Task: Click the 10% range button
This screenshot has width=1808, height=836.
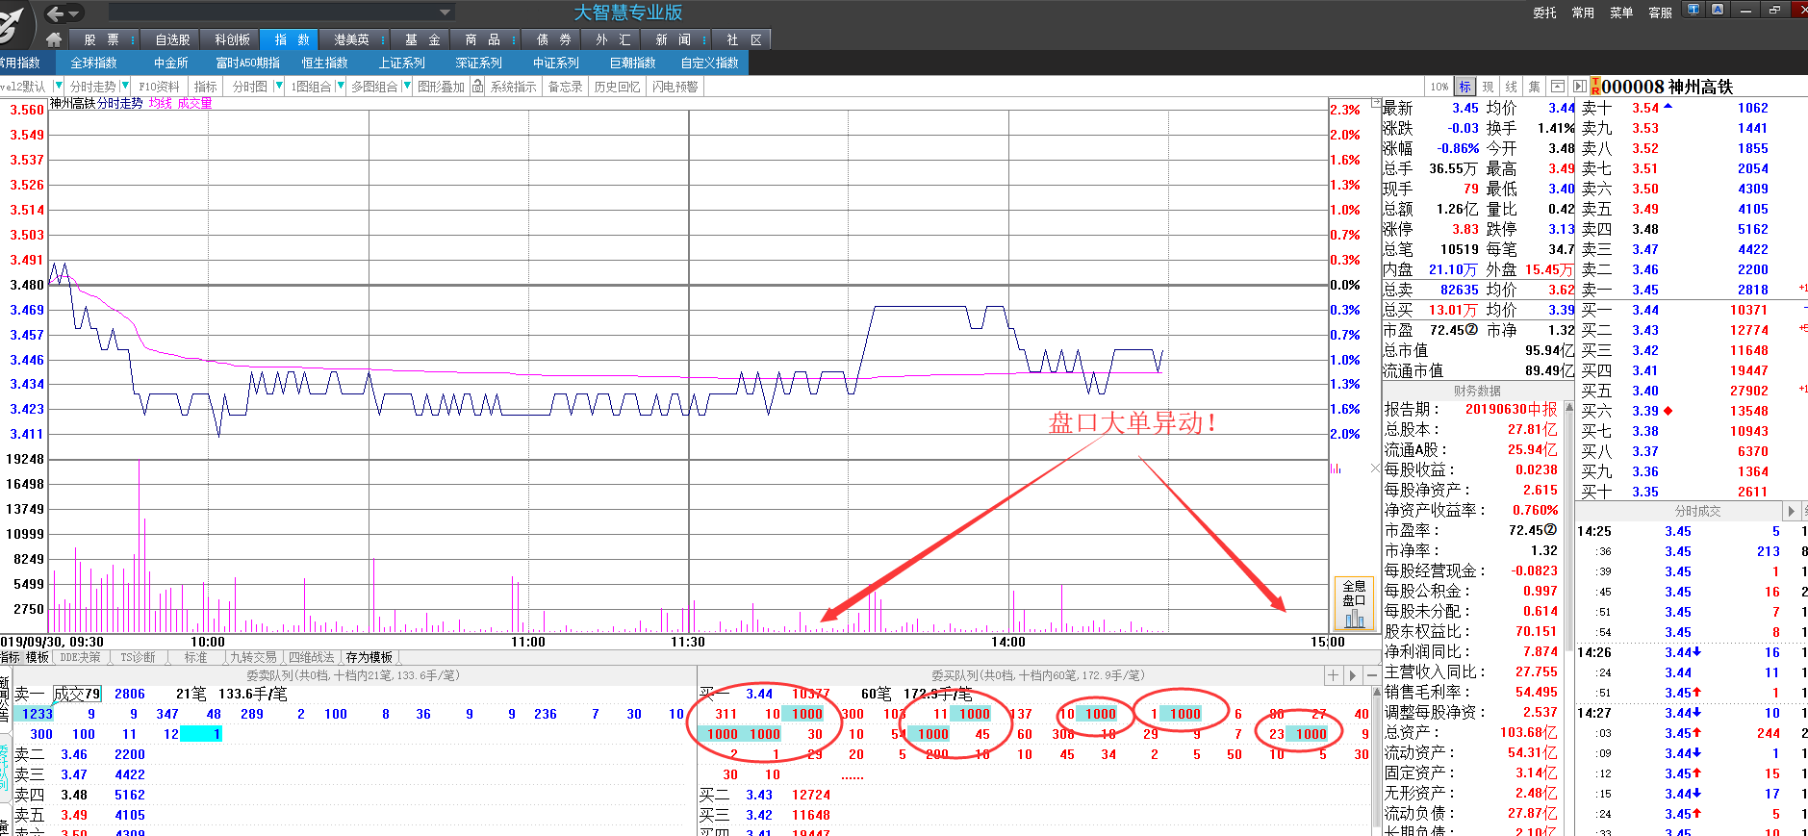Action: [1439, 87]
